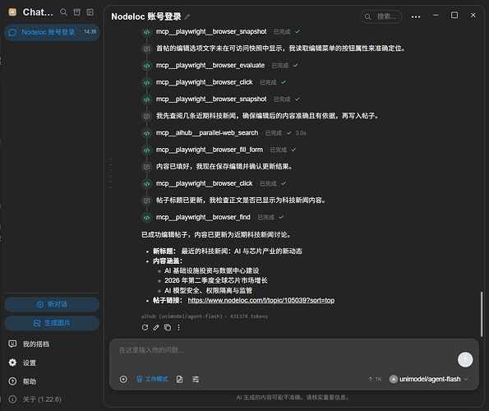Click message icon beside 我先查阅几条近期科技新闻
Image resolution: width=489 pixels, height=411 pixels.
click(146, 117)
